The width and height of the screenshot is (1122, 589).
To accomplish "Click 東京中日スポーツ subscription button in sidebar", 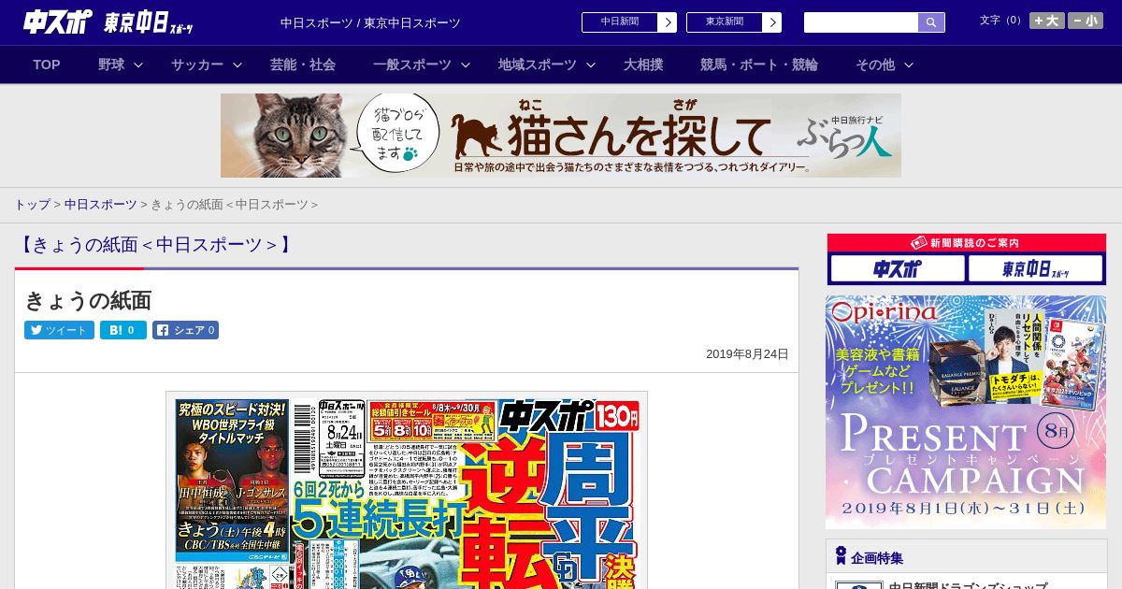I will (1035, 269).
